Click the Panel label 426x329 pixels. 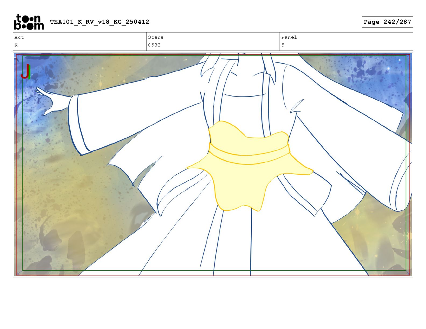tap(289, 37)
